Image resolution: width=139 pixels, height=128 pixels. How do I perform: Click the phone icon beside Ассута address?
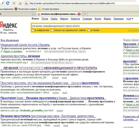tap(2, 51)
